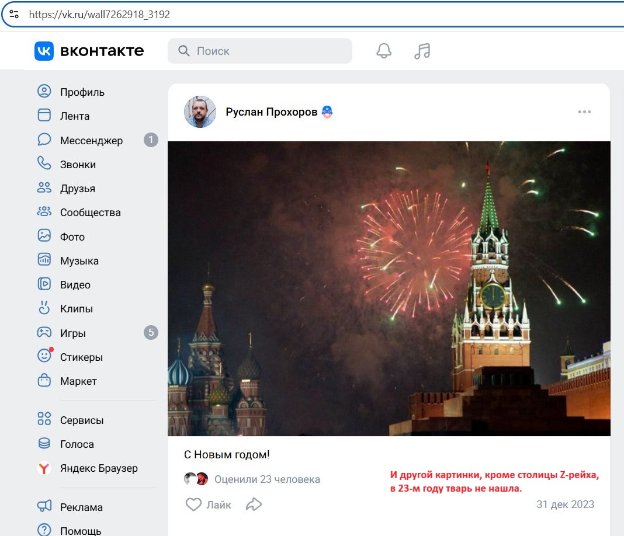Click the browser address bar URL

(x=99, y=15)
